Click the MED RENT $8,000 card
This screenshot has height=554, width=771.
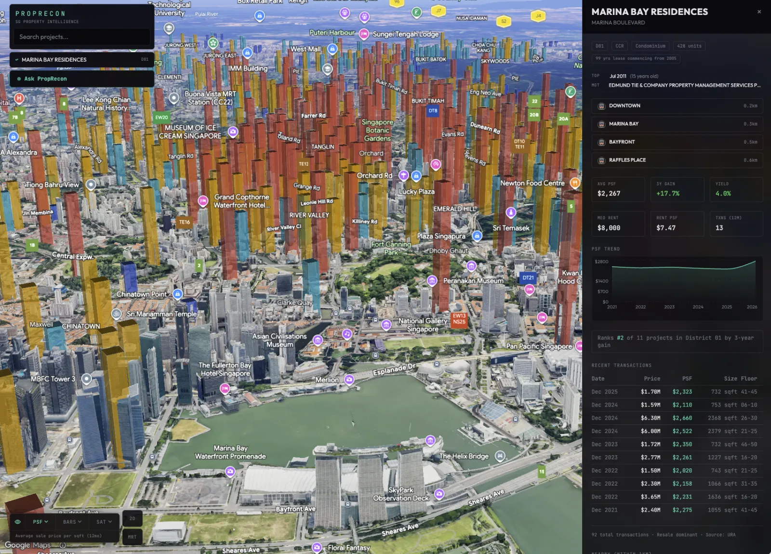(618, 224)
